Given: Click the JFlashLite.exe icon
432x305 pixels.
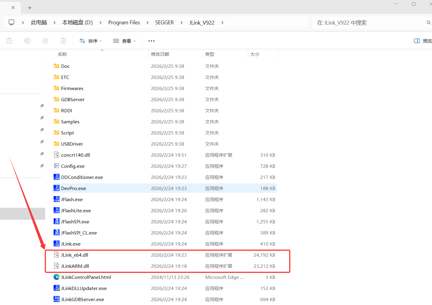Looking at the screenshot, I should click(57, 210).
